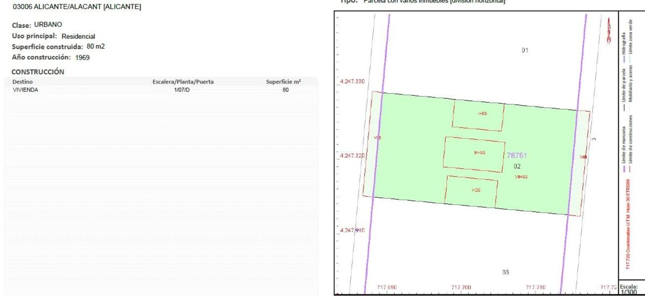The height and width of the screenshot is (296, 645).
Task: Click the CONSTRUCCIÓN section heading
Action: pos(38,72)
